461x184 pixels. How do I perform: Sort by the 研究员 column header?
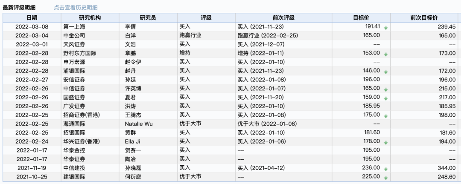(148, 17)
